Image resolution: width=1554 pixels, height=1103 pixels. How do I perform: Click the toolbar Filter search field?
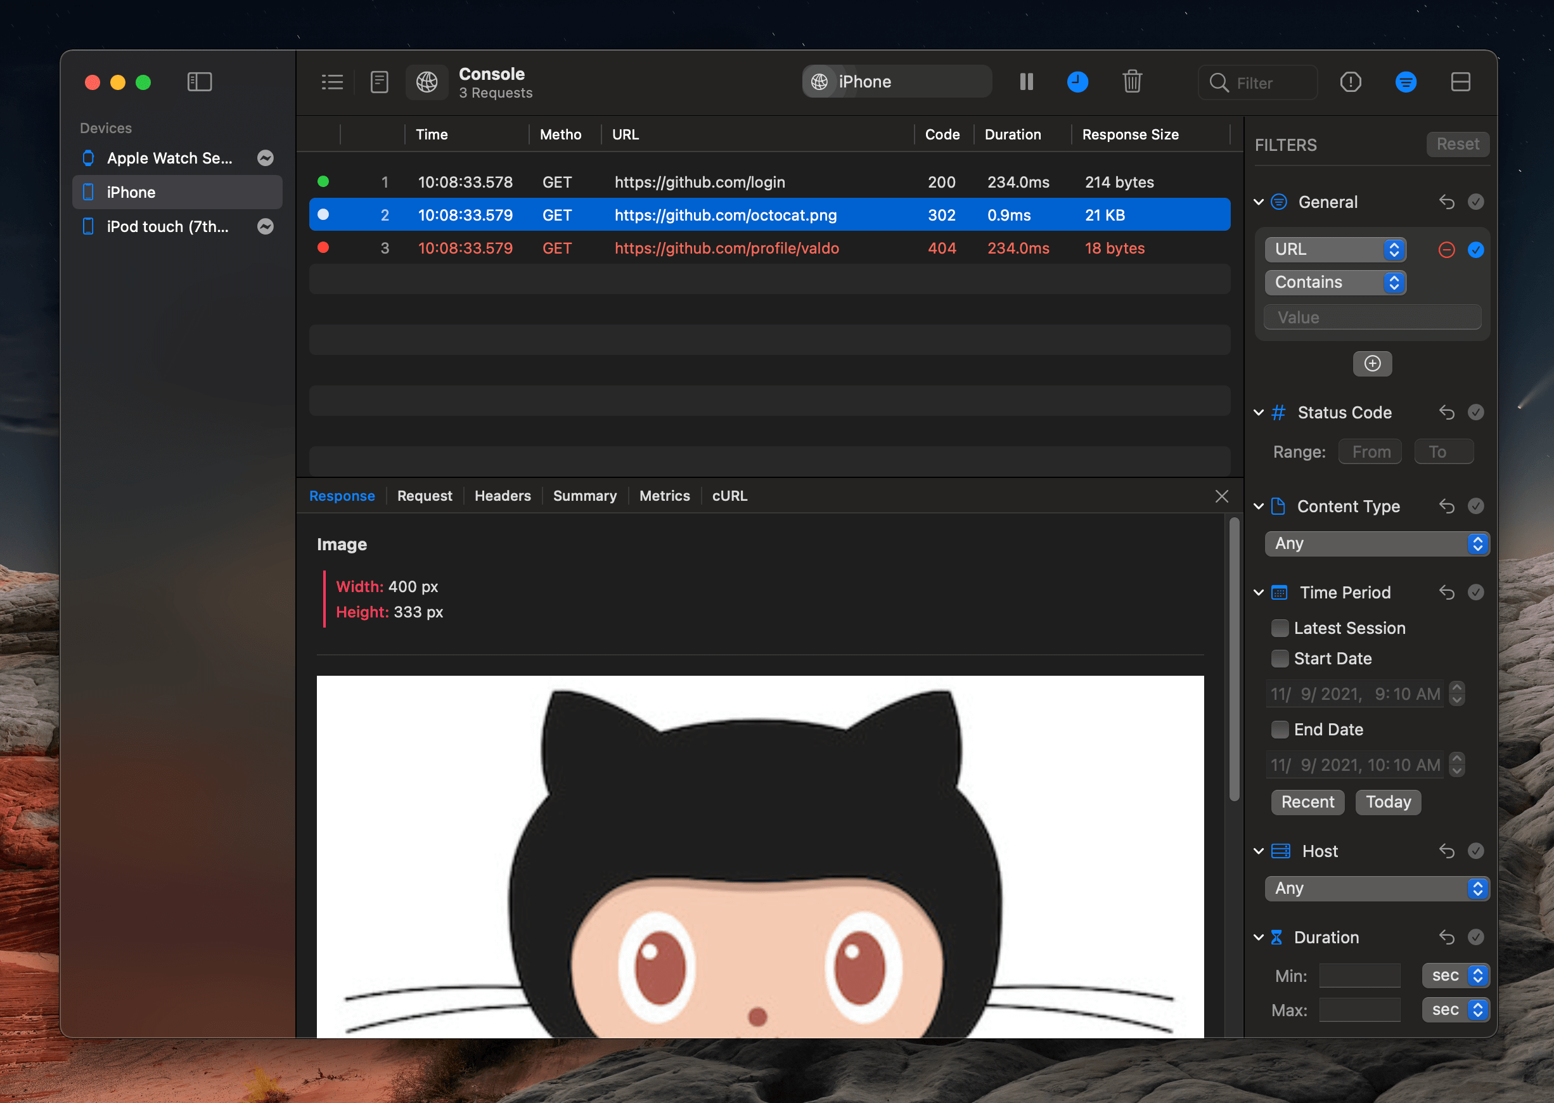(x=1258, y=83)
